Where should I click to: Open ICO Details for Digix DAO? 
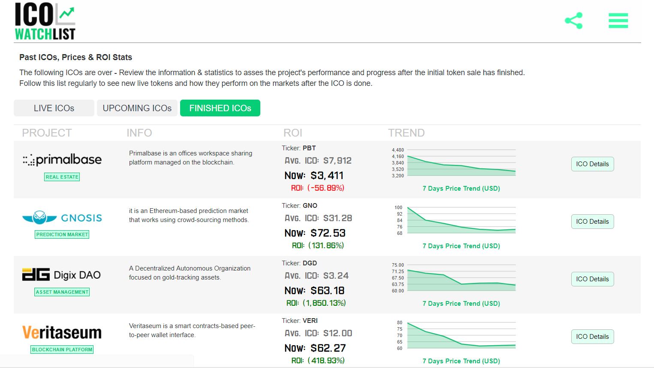pos(592,279)
